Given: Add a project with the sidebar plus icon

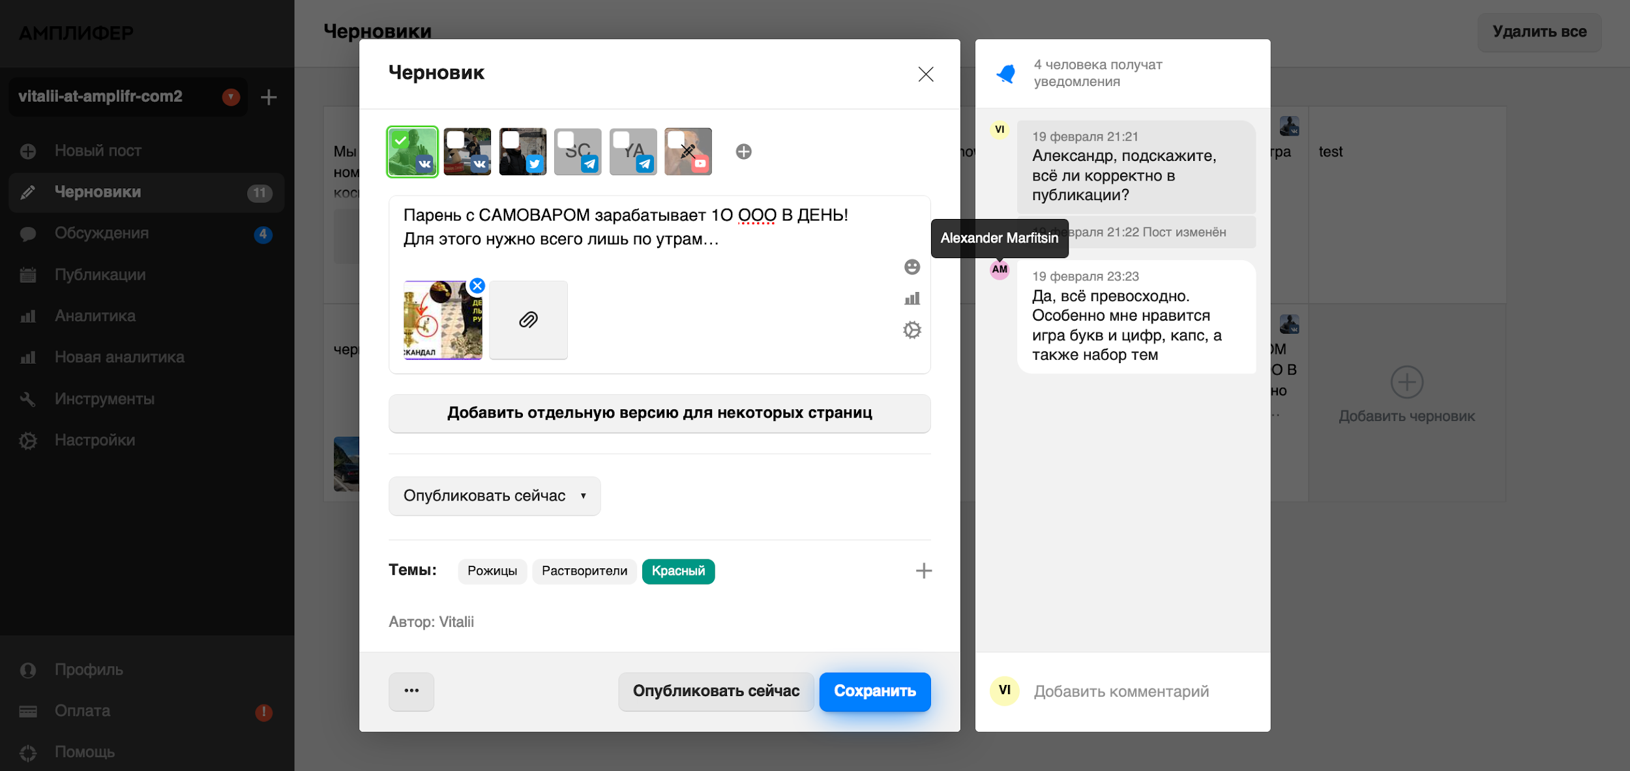Looking at the screenshot, I should pyautogui.click(x=269, y=97).
